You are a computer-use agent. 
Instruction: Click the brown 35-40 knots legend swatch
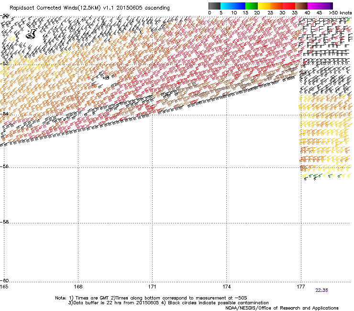point(301,6)
